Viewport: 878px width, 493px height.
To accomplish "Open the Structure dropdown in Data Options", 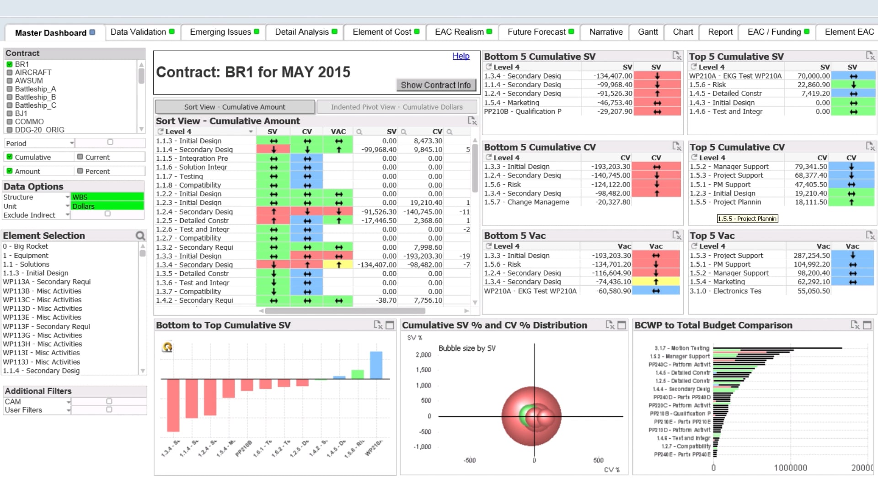I will (68, 197).
